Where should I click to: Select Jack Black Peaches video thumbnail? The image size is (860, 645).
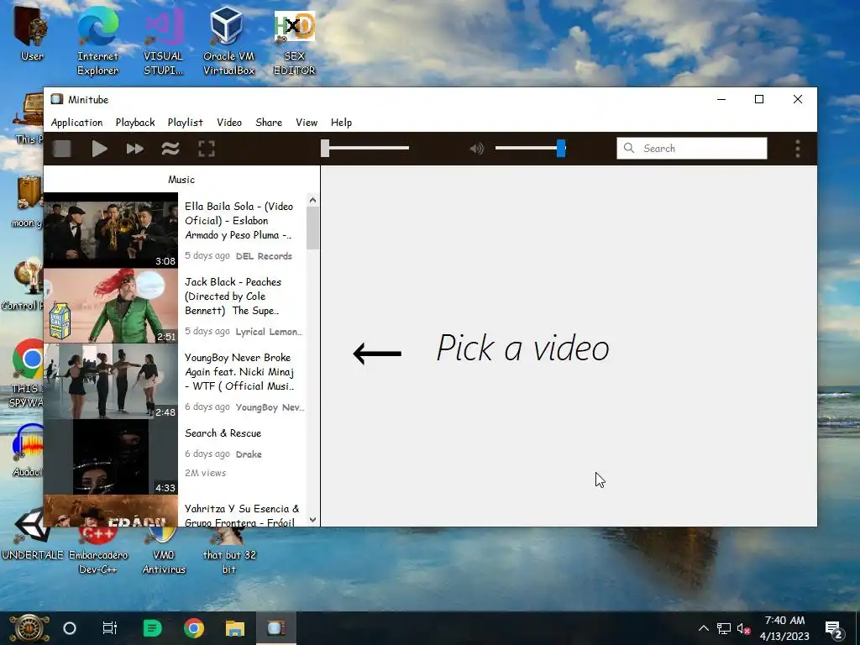pyautogui.click(x=111, y=306)
